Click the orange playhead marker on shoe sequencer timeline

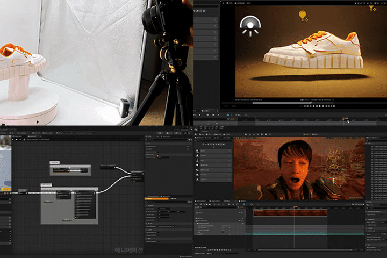point(343,119)
